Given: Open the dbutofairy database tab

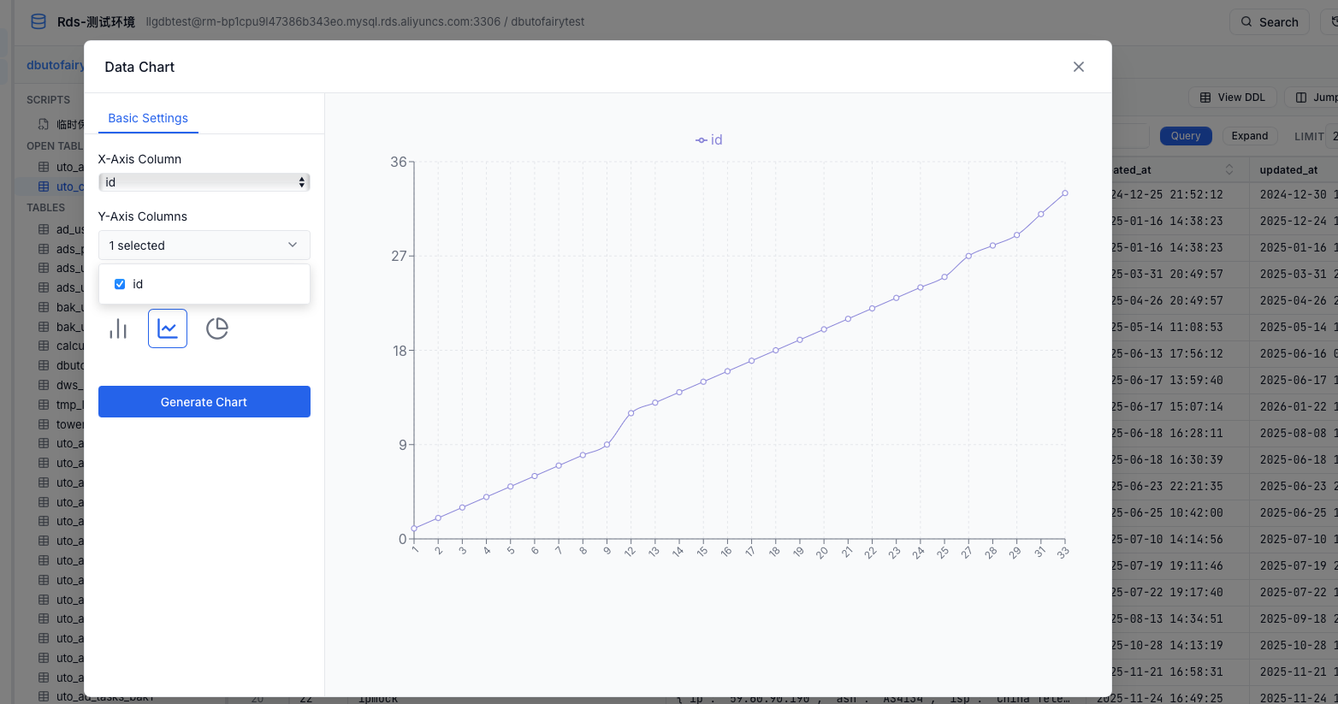Looking at the screenshot, I should click(x=56, y=65).
